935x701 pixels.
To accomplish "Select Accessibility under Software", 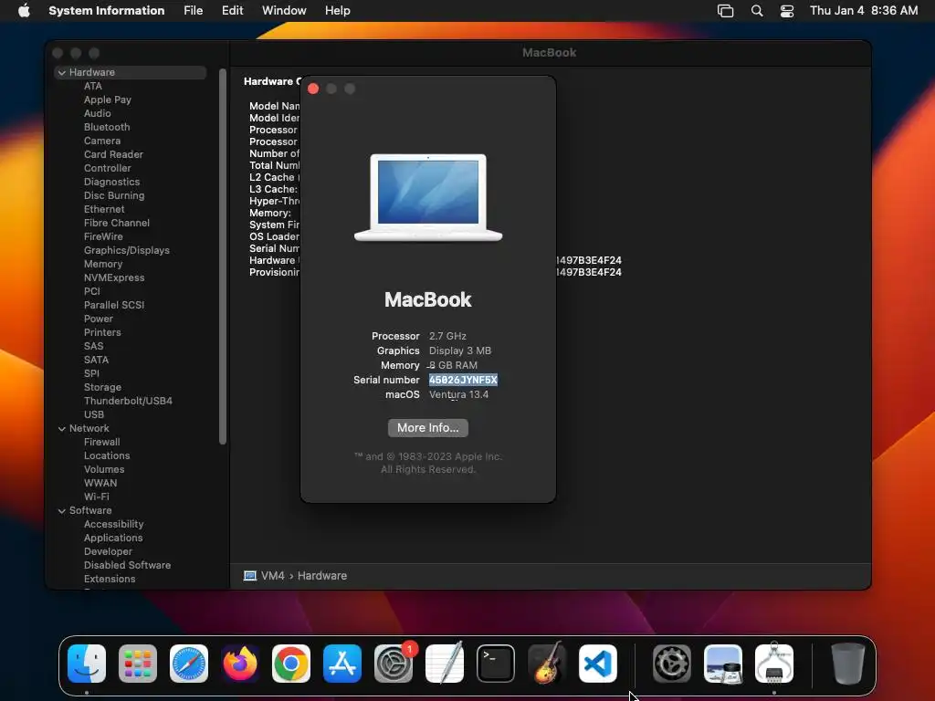I will tap(113, 525).
